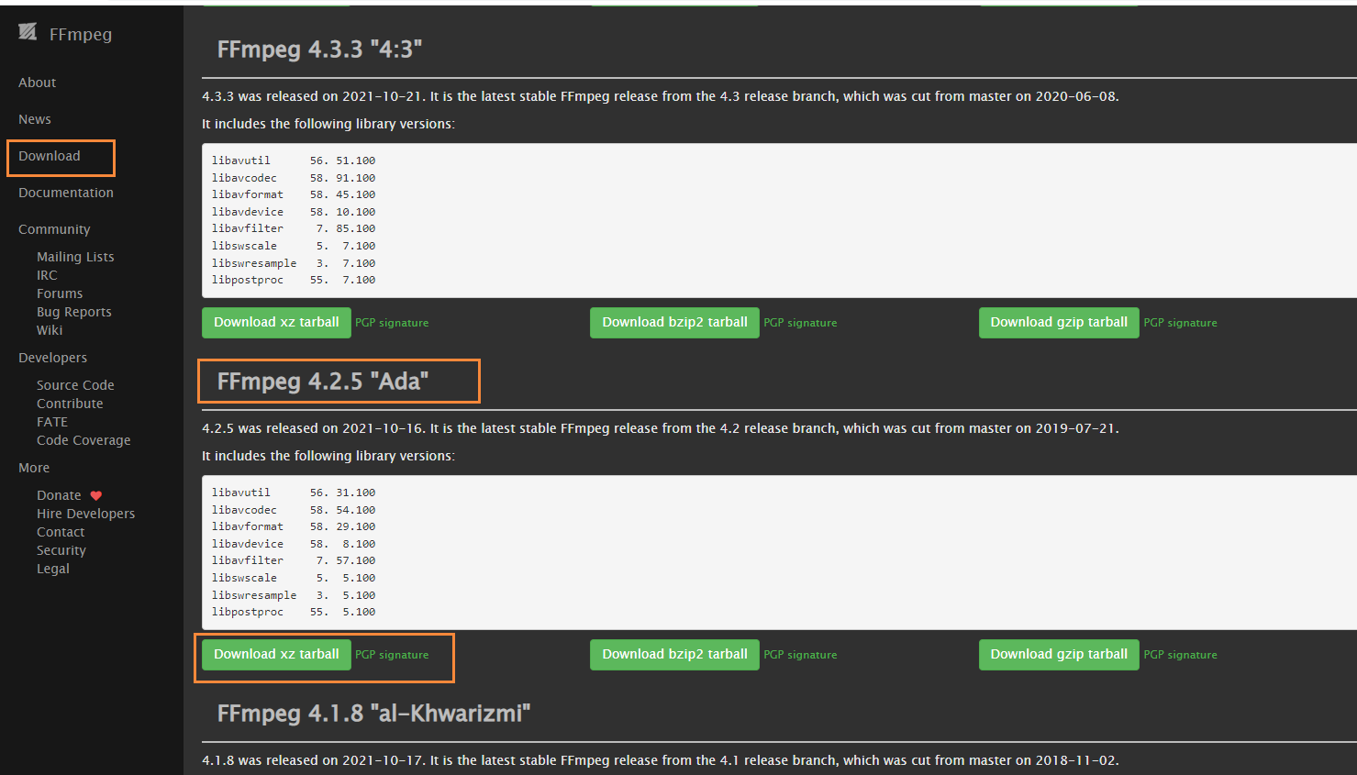
Task: Open PGP signature for 4.2.5 xz tarball
Action: (392, 655)
